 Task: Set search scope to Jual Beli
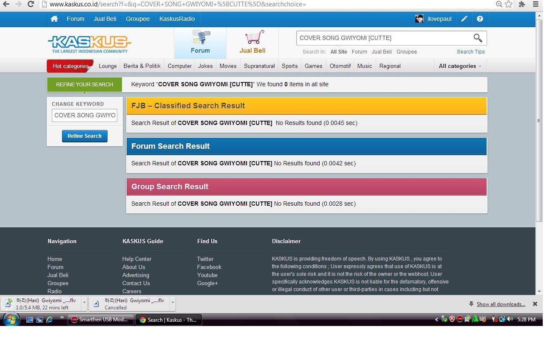(382, 52)
